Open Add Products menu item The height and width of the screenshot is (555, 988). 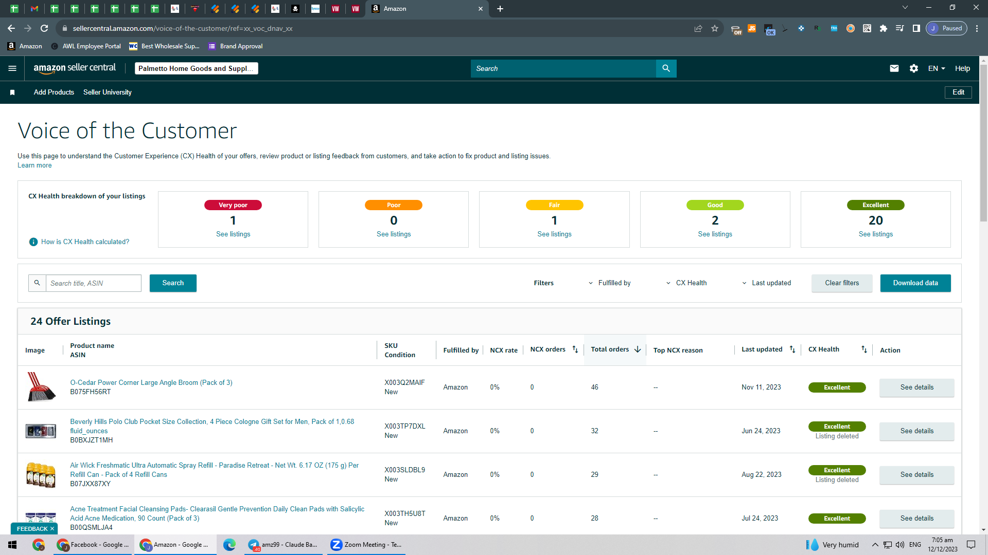coord(54,92)
